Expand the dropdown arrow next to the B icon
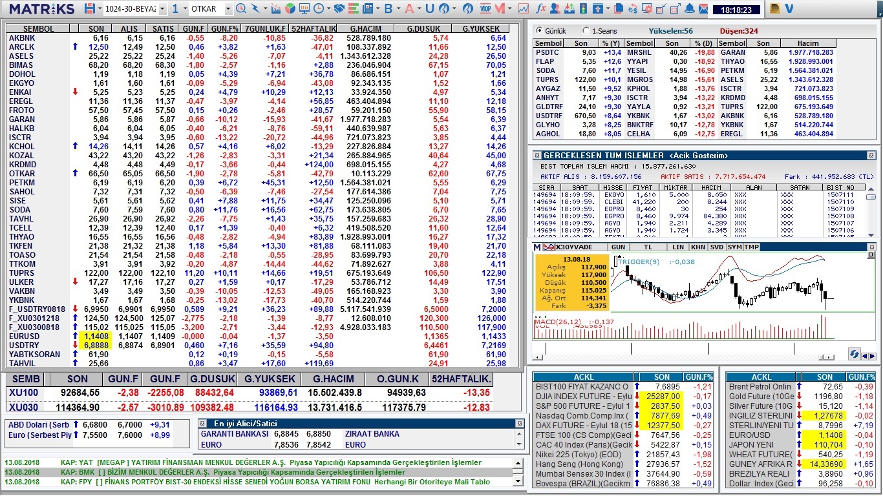 click(399, 9)
